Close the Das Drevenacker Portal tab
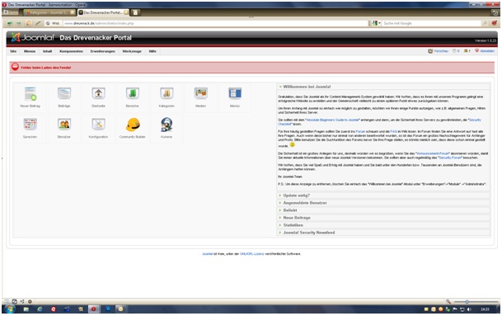Screen dimensions: 502x316 click(x=126, y=12)
